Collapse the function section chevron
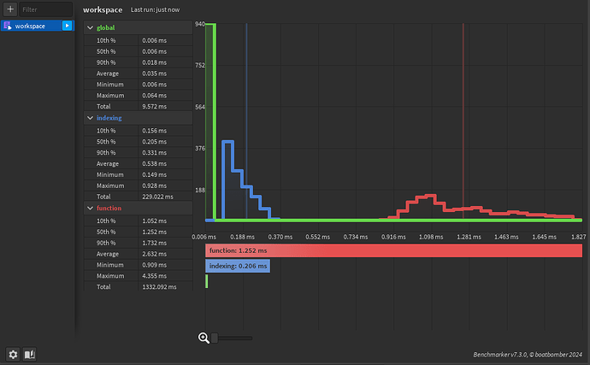 click(90, 208)
